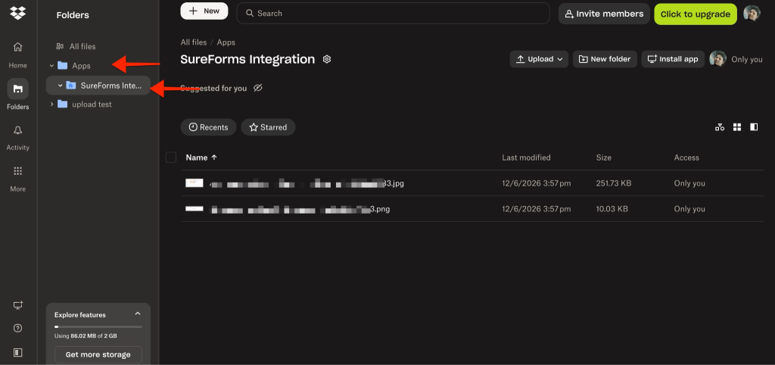775x365 pixels.
Task: Select SureForms Inte... tree item
Action: 98,86
